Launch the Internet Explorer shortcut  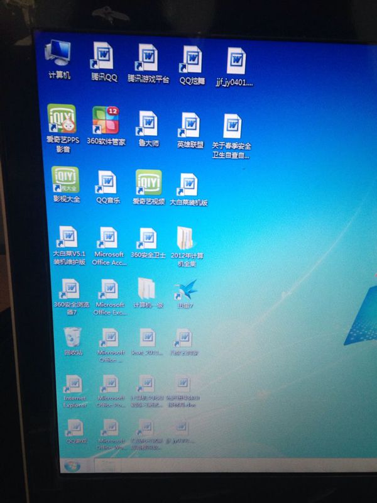[x=74, y=392]
